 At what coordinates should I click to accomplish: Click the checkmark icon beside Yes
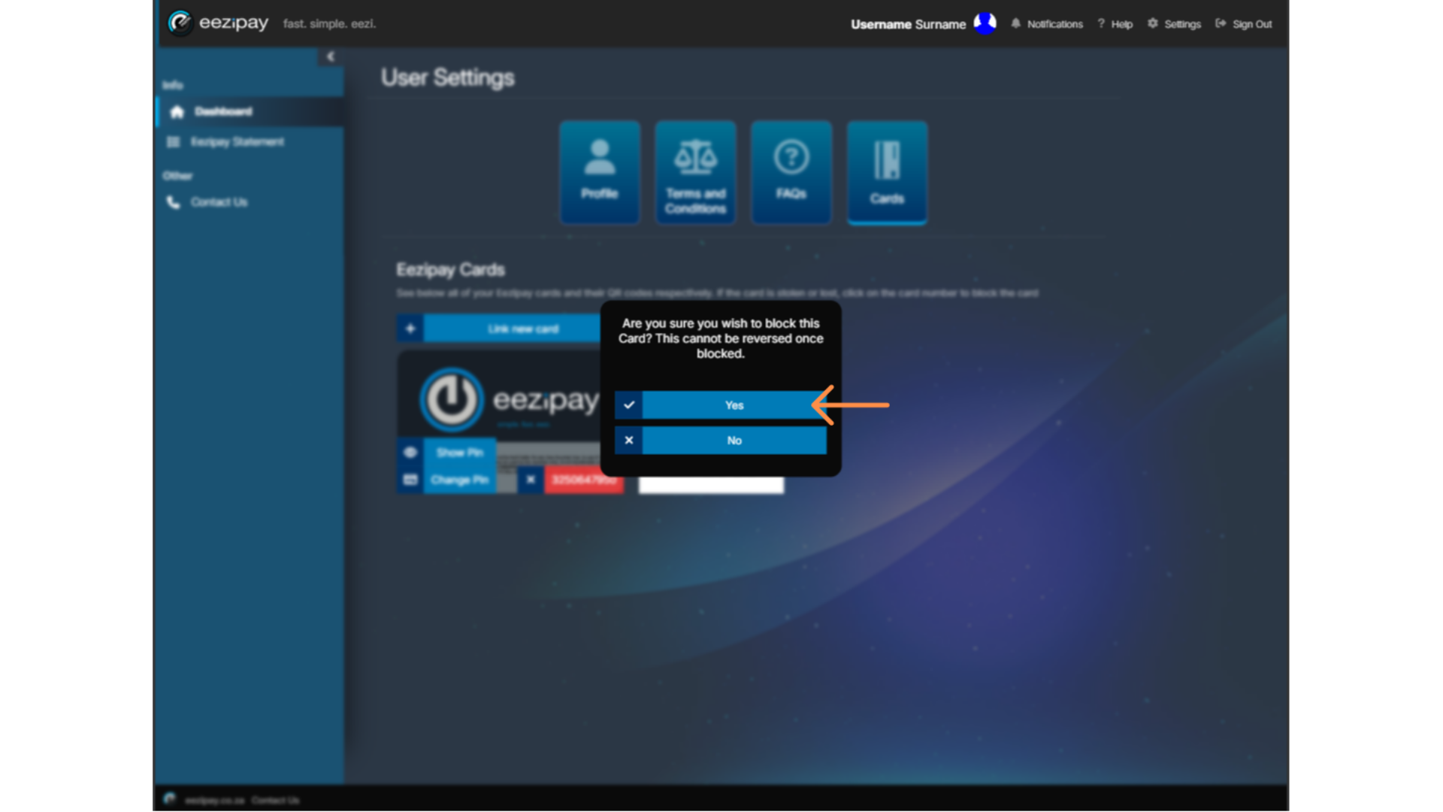coord(629,405)
